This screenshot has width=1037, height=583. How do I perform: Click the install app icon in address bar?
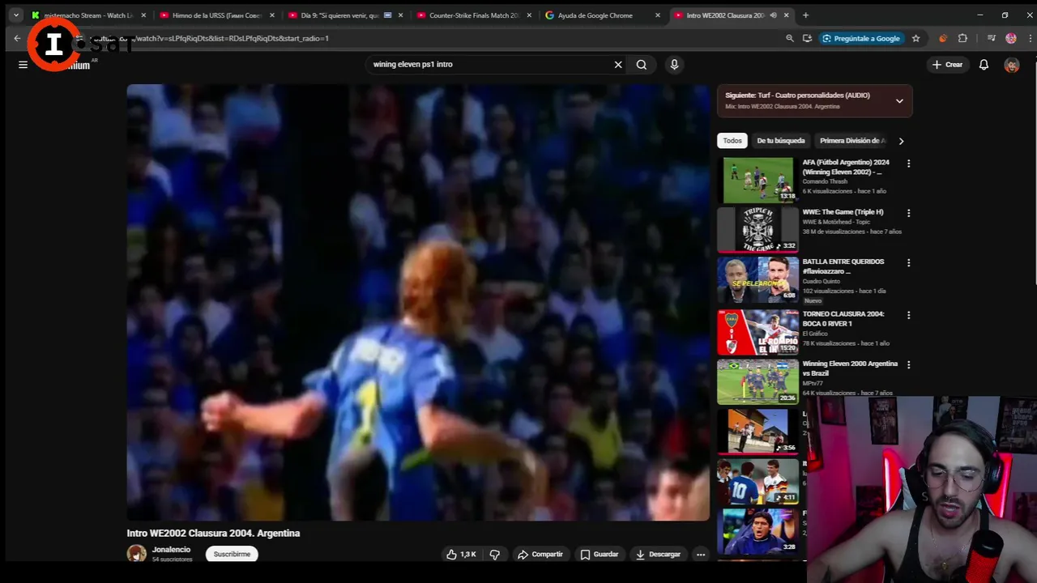[x=807, y=38]
